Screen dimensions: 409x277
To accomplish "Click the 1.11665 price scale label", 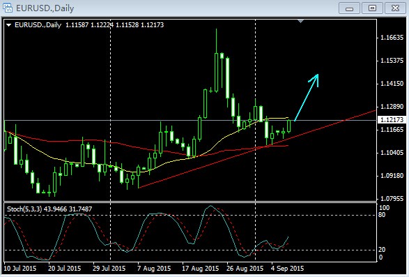I will [392, 130].
